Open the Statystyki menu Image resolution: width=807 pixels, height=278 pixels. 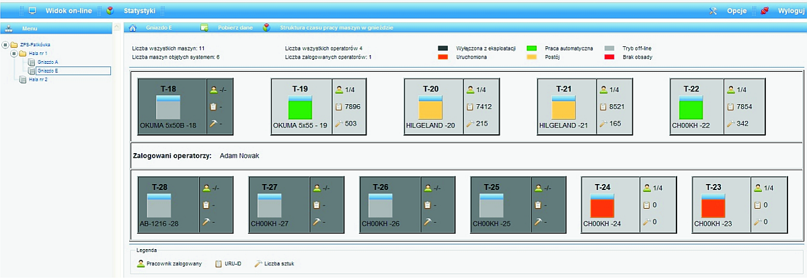tap(139, 11)
